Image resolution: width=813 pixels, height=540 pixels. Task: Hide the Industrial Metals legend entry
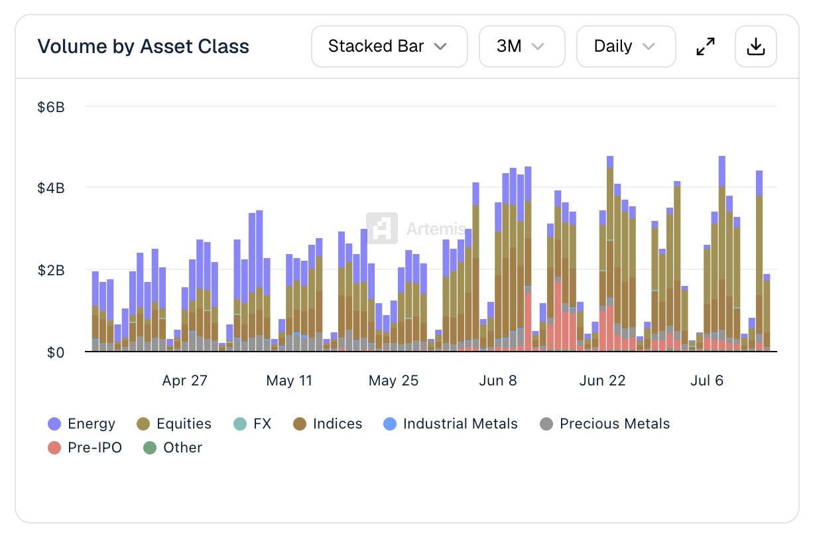tap(451, 424)
